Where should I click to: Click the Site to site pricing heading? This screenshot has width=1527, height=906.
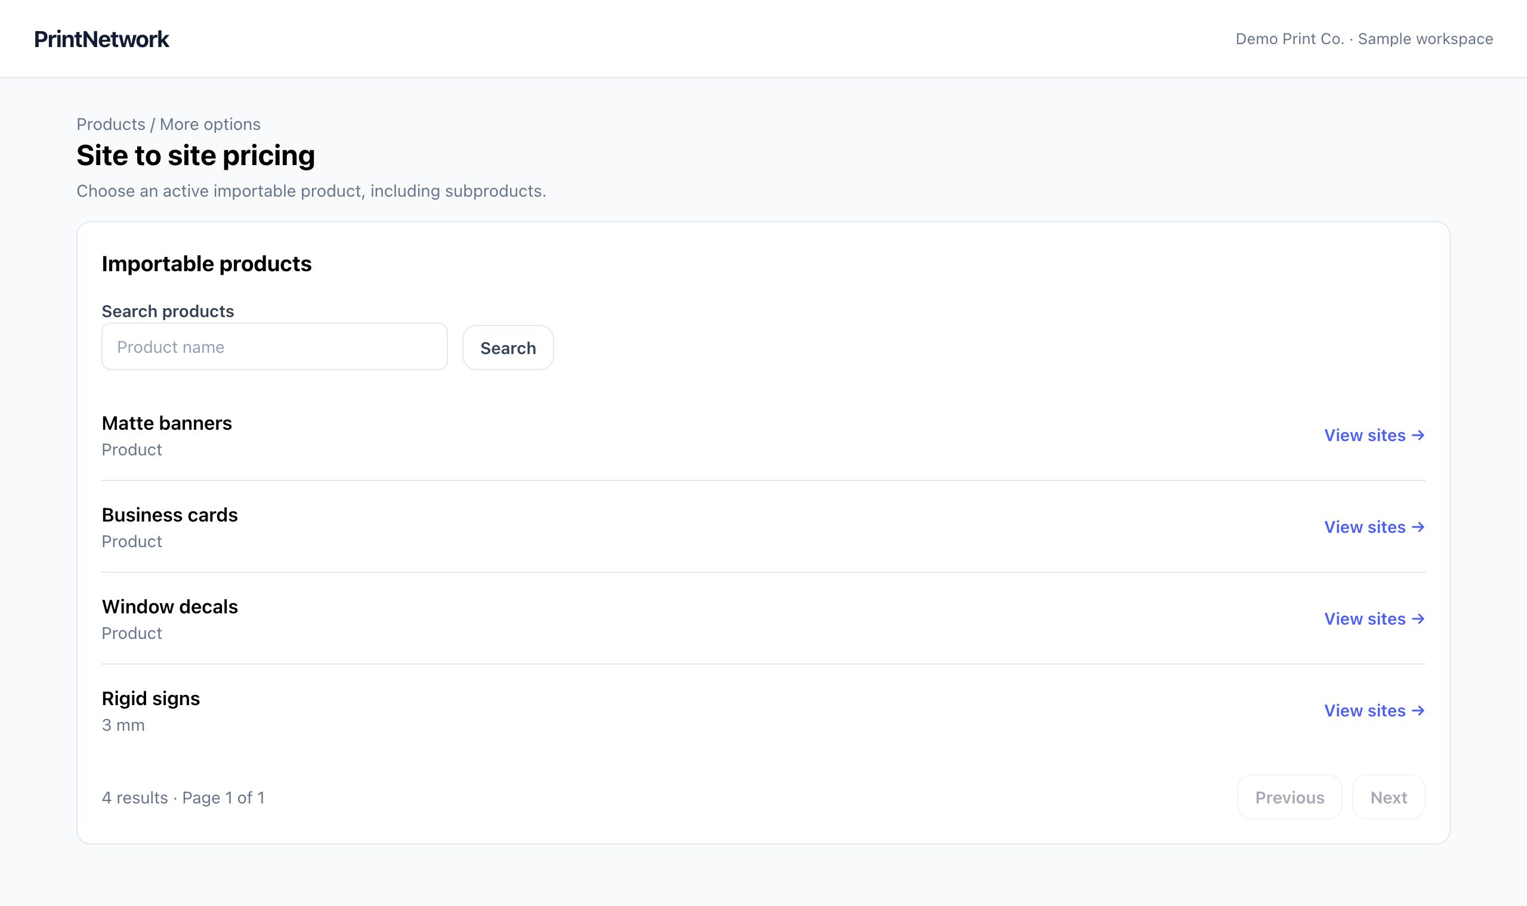(x=196, y=155)
